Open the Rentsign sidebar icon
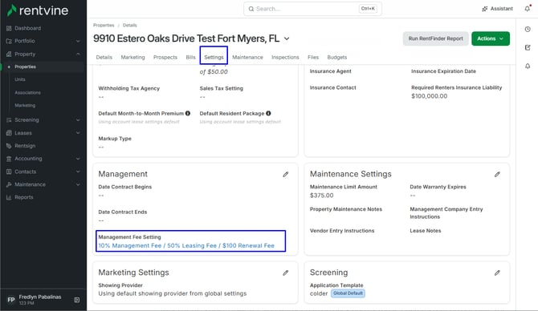The height and width of the screenshot is (311, 538). point(9,146)
